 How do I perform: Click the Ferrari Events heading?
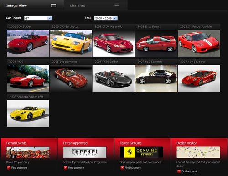tap(16, 143)
